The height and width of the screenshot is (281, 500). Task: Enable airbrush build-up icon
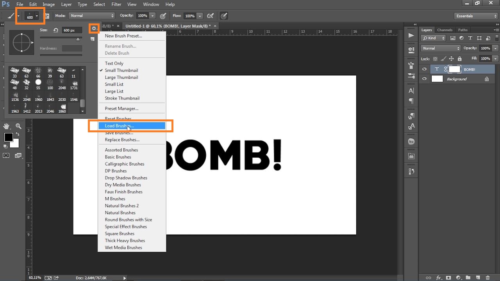coord(210,16)
